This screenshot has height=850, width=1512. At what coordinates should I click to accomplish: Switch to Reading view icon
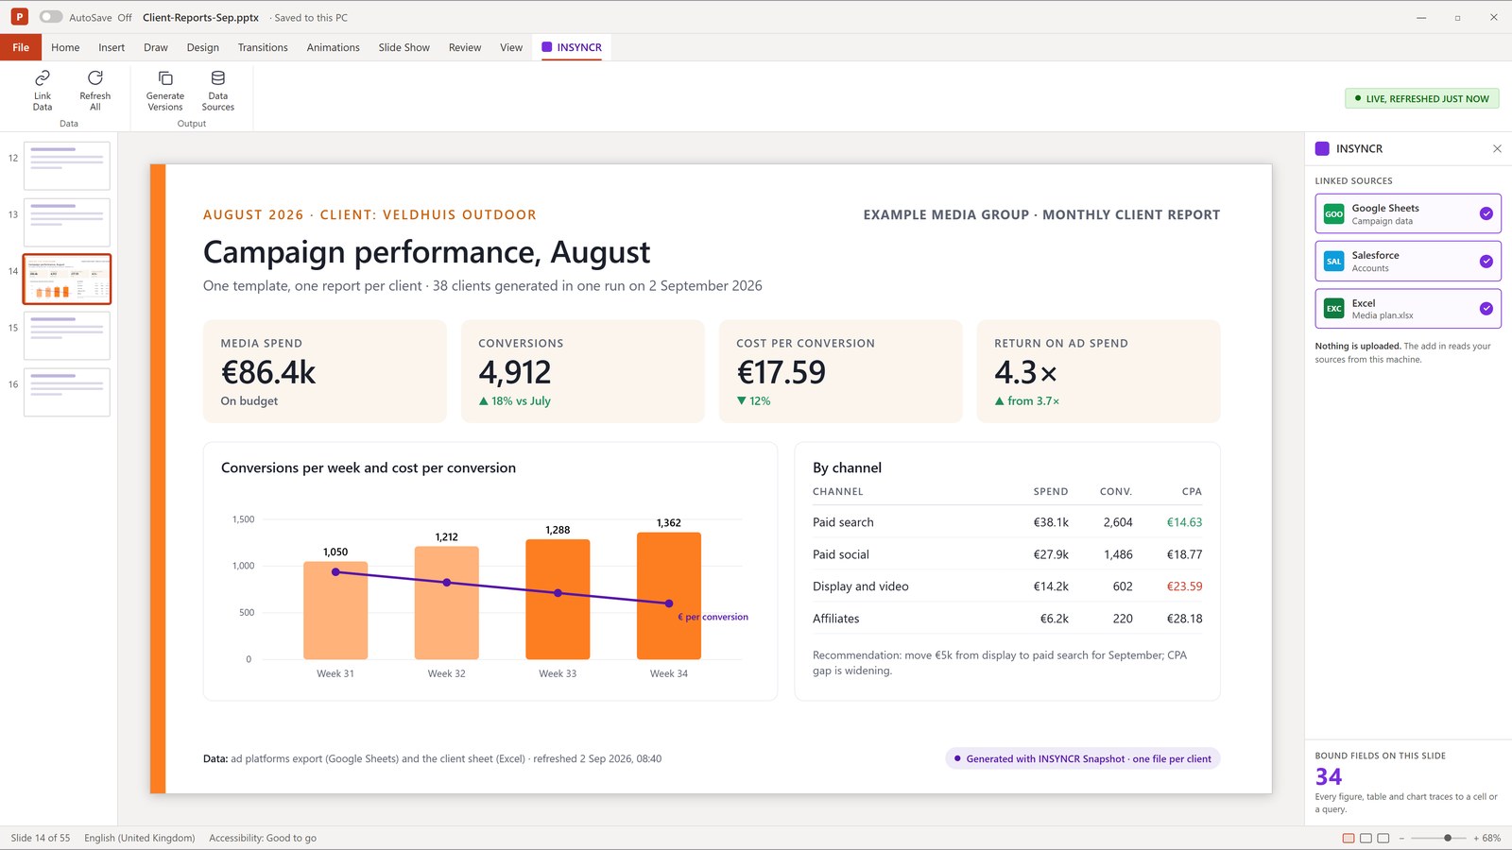click(1383, 838)
